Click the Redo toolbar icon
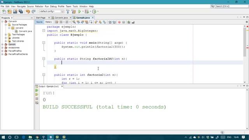Viewport: 249px width, 140px height. 33,11
